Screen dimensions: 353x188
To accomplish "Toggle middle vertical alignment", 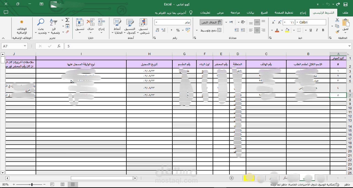I will point(257,22).
